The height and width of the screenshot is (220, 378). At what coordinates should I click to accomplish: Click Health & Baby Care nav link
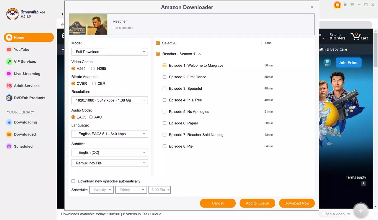pyautogui.click(x=333, y=49)
